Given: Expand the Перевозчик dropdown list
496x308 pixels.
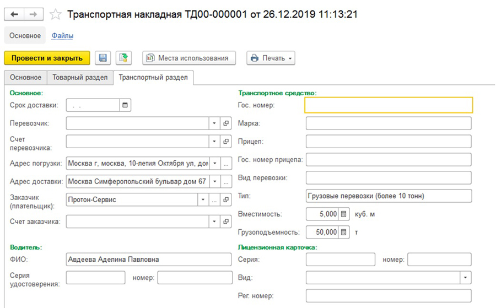Looking at the screenshot, I should [x=214, y=123].
